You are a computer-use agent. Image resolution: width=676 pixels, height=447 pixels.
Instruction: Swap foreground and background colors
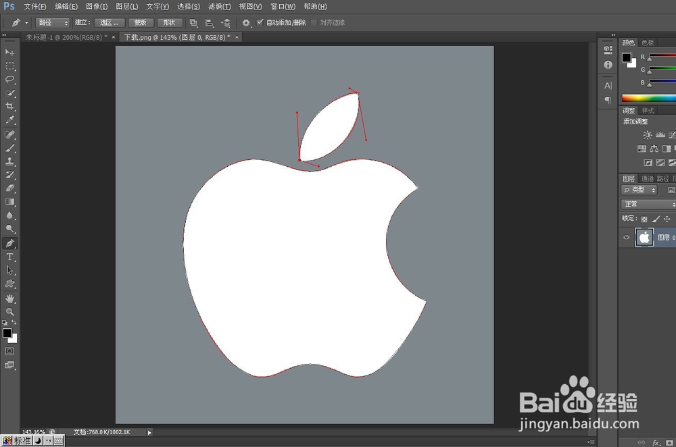[x=14, y=322]
